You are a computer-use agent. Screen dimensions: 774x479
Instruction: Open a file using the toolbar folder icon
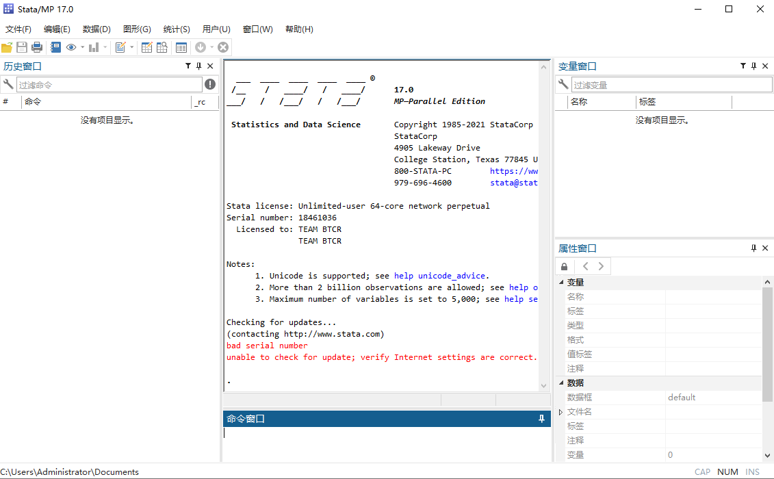pyautogui.click(x=7, y=47)
